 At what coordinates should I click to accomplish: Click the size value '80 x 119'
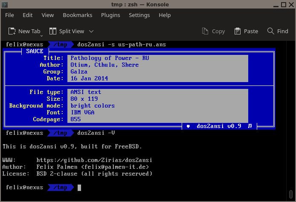(84, 99)
